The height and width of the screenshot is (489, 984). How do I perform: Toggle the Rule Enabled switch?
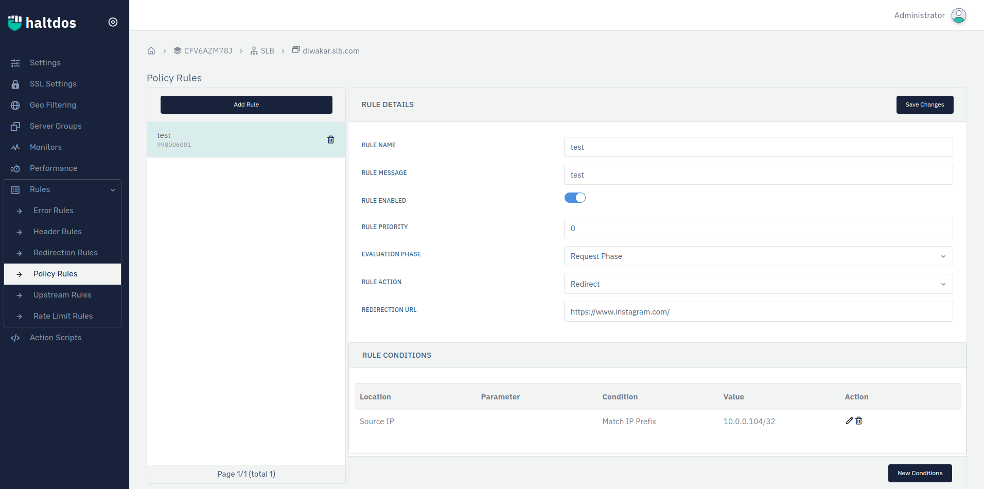575,198
